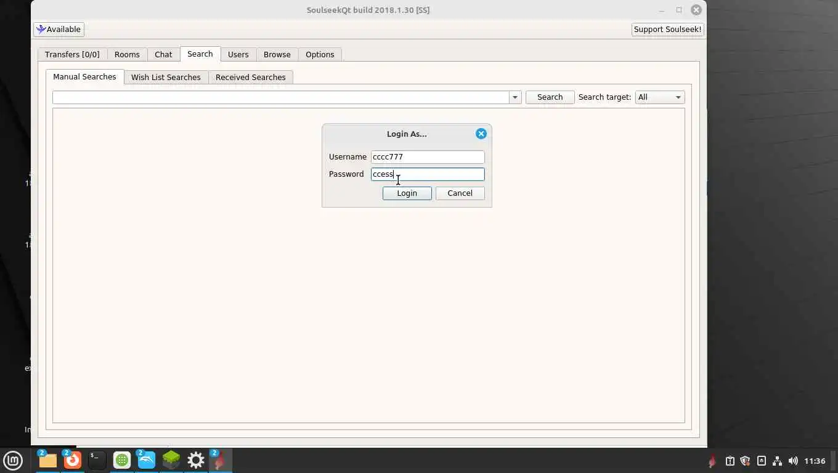
Task: Open the Users tab
Action: coord(238,54)
